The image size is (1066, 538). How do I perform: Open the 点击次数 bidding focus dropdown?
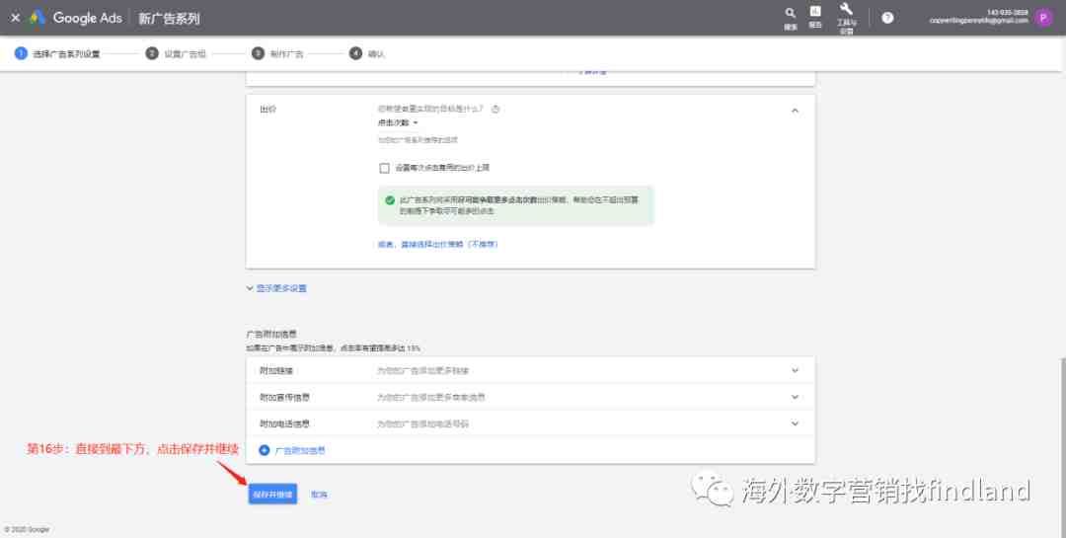[x=398, y=123]
